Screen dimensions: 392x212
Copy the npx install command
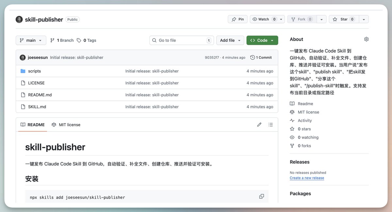(x=261, y=196)
